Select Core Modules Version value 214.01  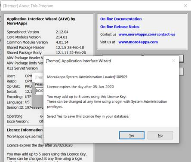(x=62, y=37)
